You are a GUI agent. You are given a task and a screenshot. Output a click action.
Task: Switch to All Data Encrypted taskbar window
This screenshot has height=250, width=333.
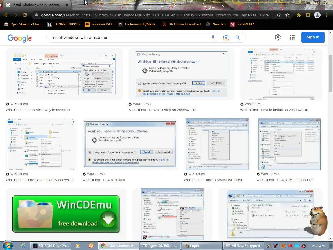pos(243,246)
